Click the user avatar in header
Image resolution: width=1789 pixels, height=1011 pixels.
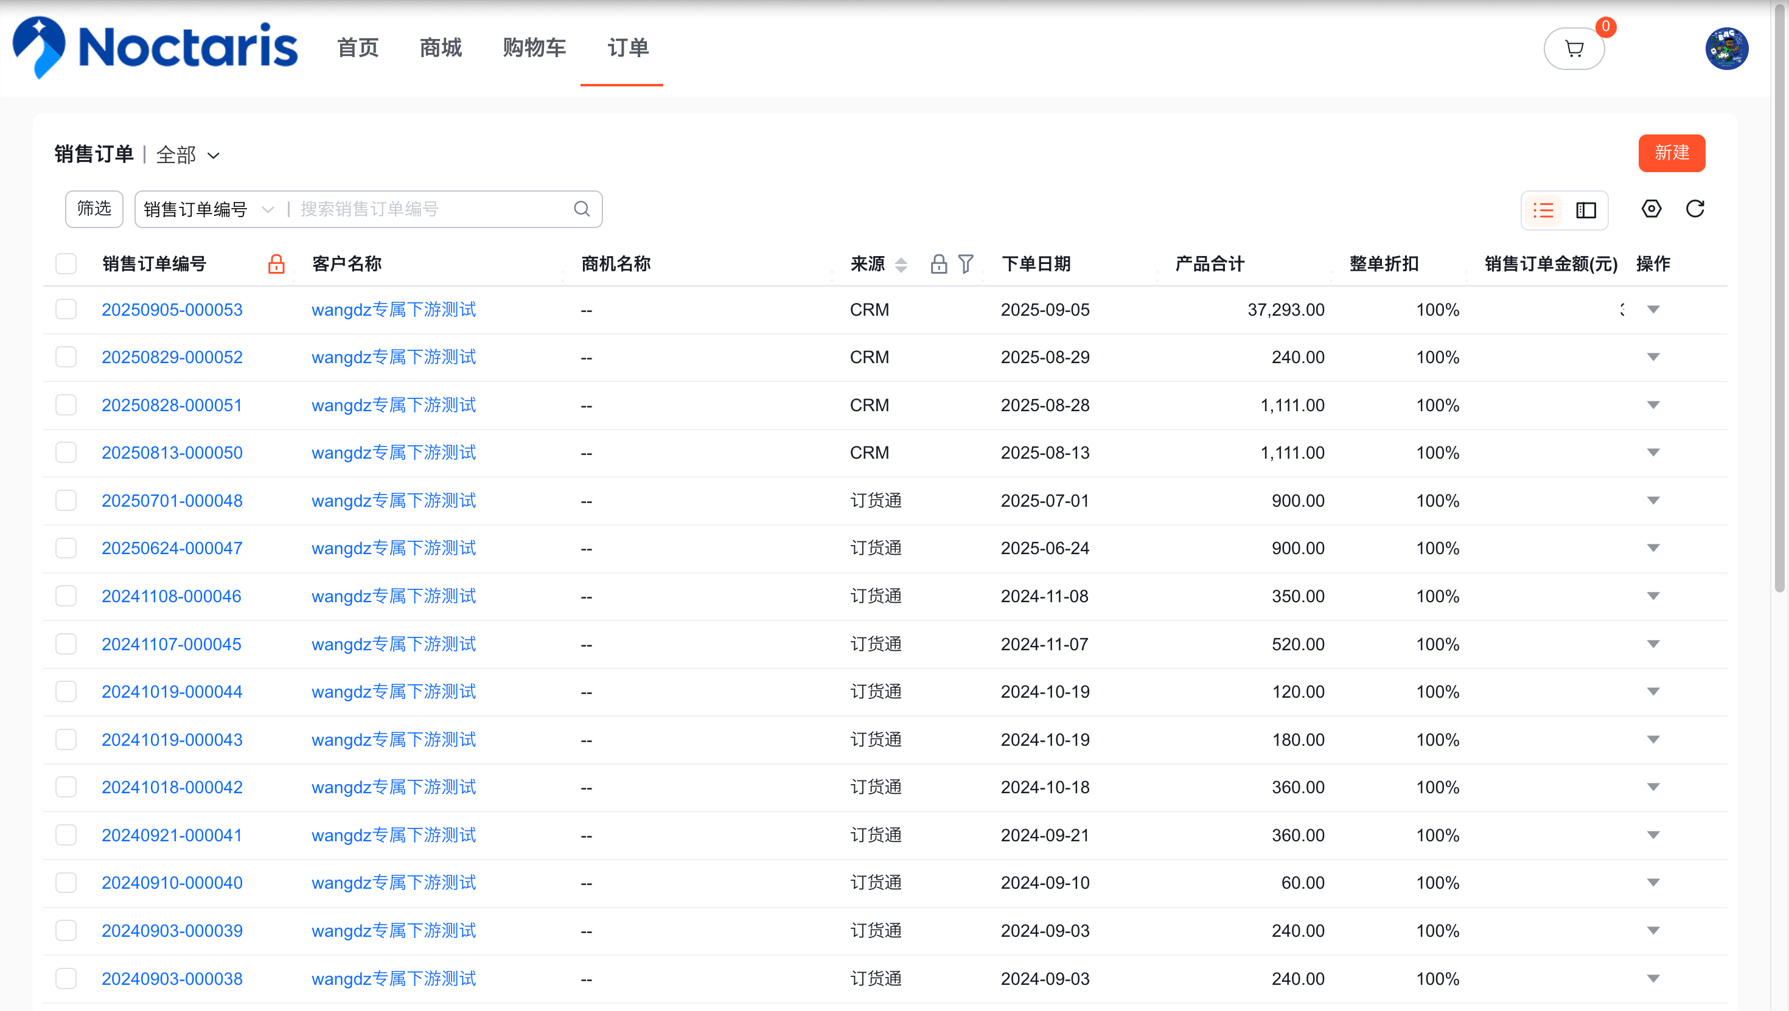[1726, 49]
